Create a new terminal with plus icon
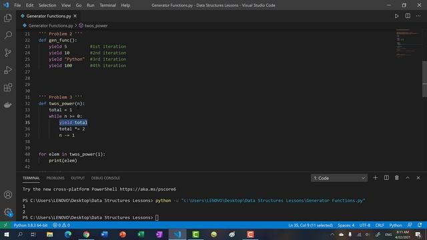 click(375, 178)
